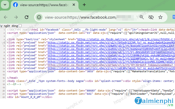Viewport: 175px width, 109px height.
Task: Click "HasteSupportData" text on line 20
Action: 146,91
